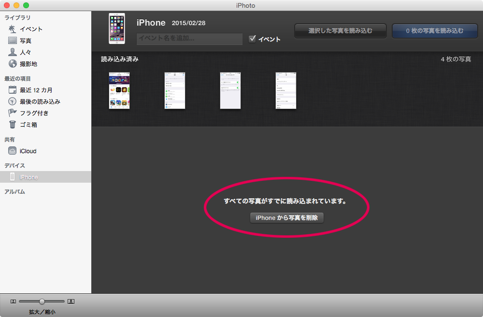Open the ゴミ箱 trash can icon
Image resolution: width=483 pixels, height=317 pixels.
13,125
